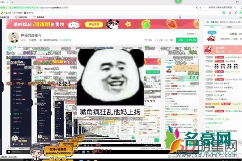The width and height of the screenshot is (242, 161).
Task: Open 直播导航 navigation menu
Action: pos(39,17)
